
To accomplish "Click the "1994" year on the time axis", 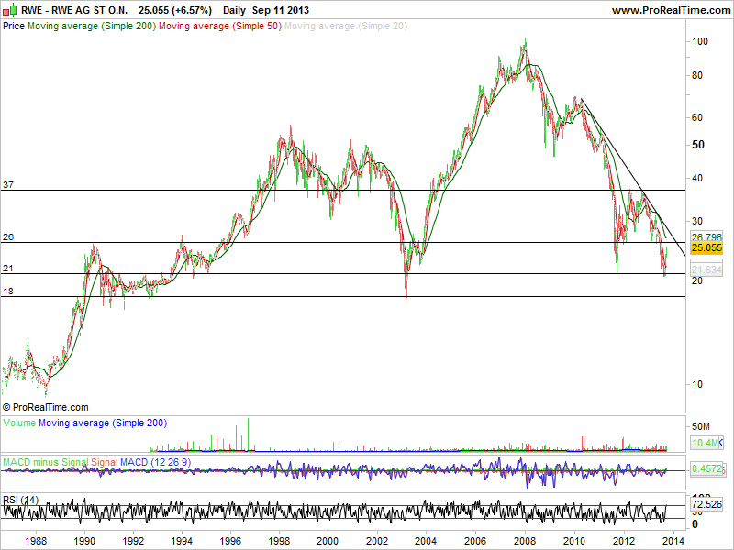I will pyautogui.click(x=182, y=541).
